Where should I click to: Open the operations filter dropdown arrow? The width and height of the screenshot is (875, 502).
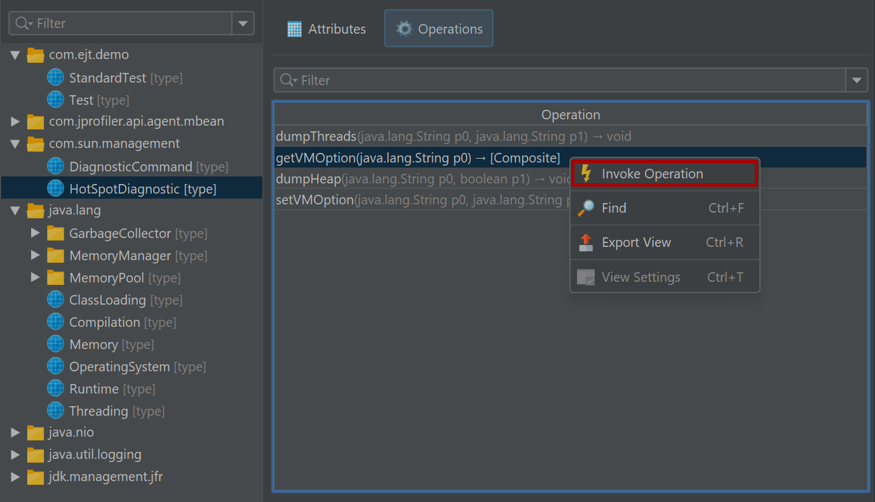(x=857, y=81)
